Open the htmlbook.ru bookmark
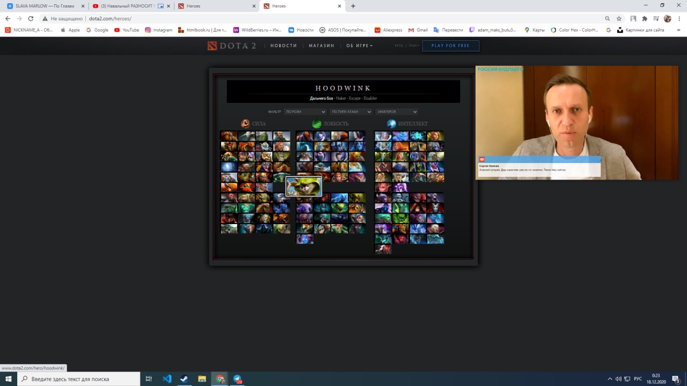The height and width of the screenshot is (386, 687). (x=202, y=30)
